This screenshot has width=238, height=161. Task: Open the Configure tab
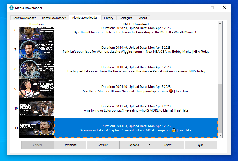pos(126,18)
